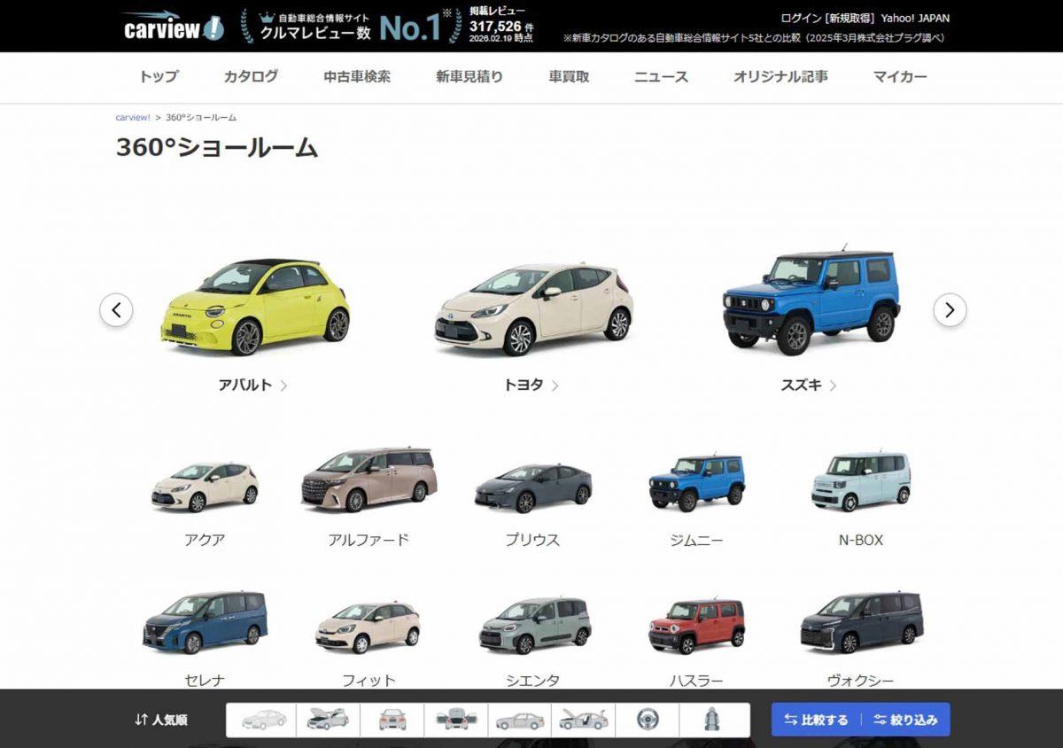Select the front-quarter exterior view icon
Image resolution: width=1063 pixels, height=748 pixels.
tap(264, 720)
